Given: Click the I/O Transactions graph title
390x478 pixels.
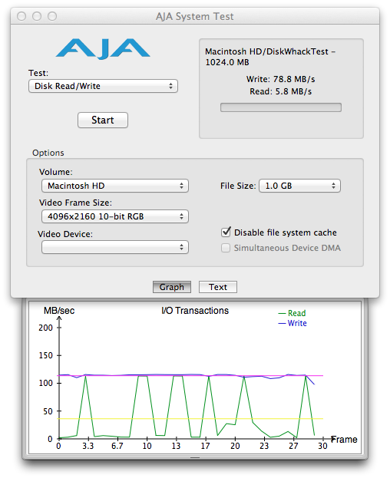Looking at the screenshot, I should (x=195, y=310).
